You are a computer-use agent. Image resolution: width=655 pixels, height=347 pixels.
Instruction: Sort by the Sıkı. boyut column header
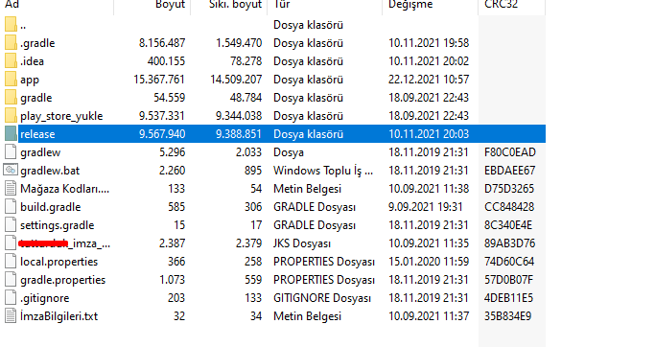[x=235, y=5]
